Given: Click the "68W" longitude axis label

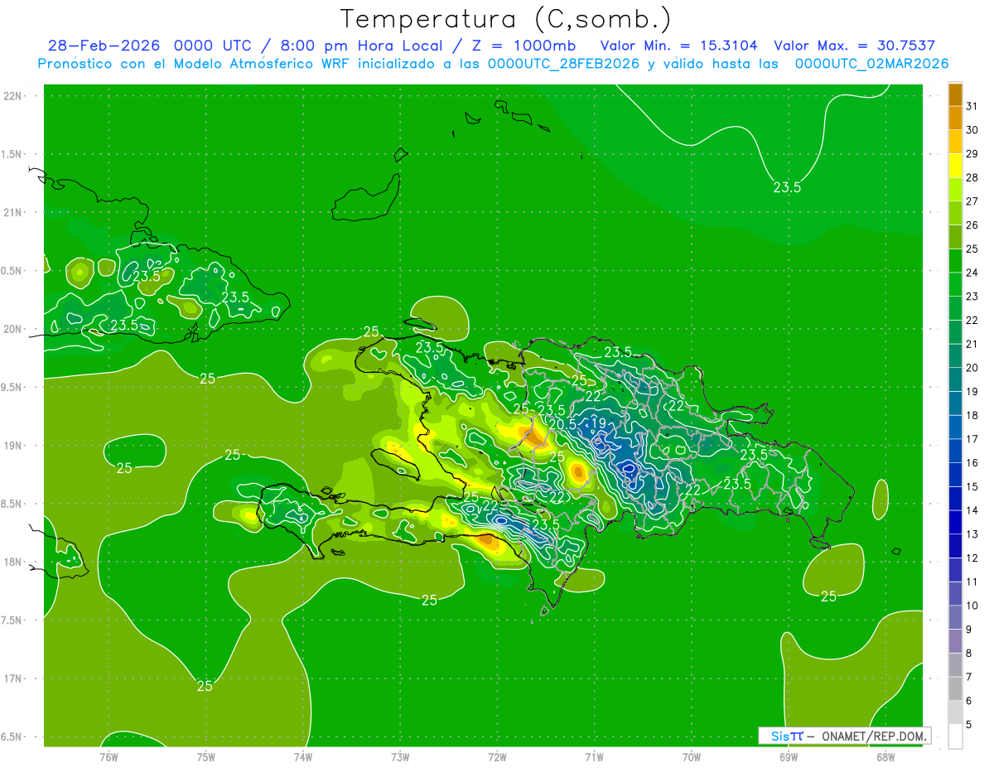Looking at the screenshot, I should (885, 756).
